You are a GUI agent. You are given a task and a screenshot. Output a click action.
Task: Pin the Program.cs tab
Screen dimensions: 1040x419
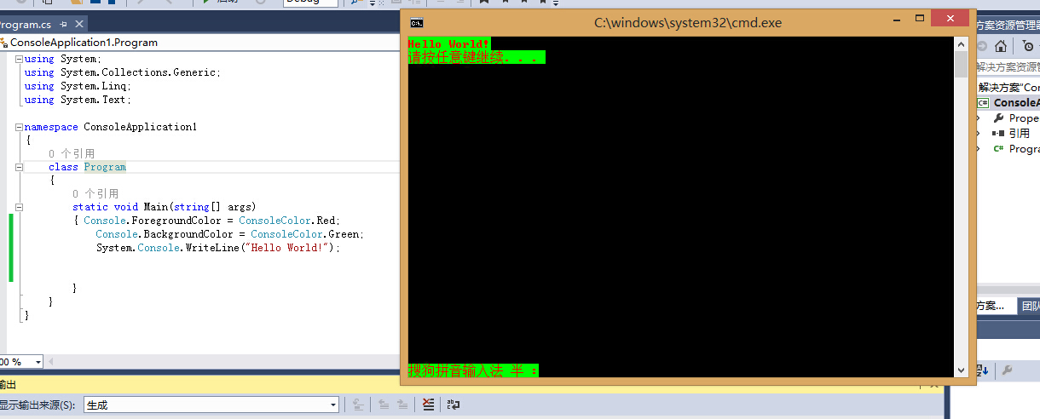tap(63, 25)
